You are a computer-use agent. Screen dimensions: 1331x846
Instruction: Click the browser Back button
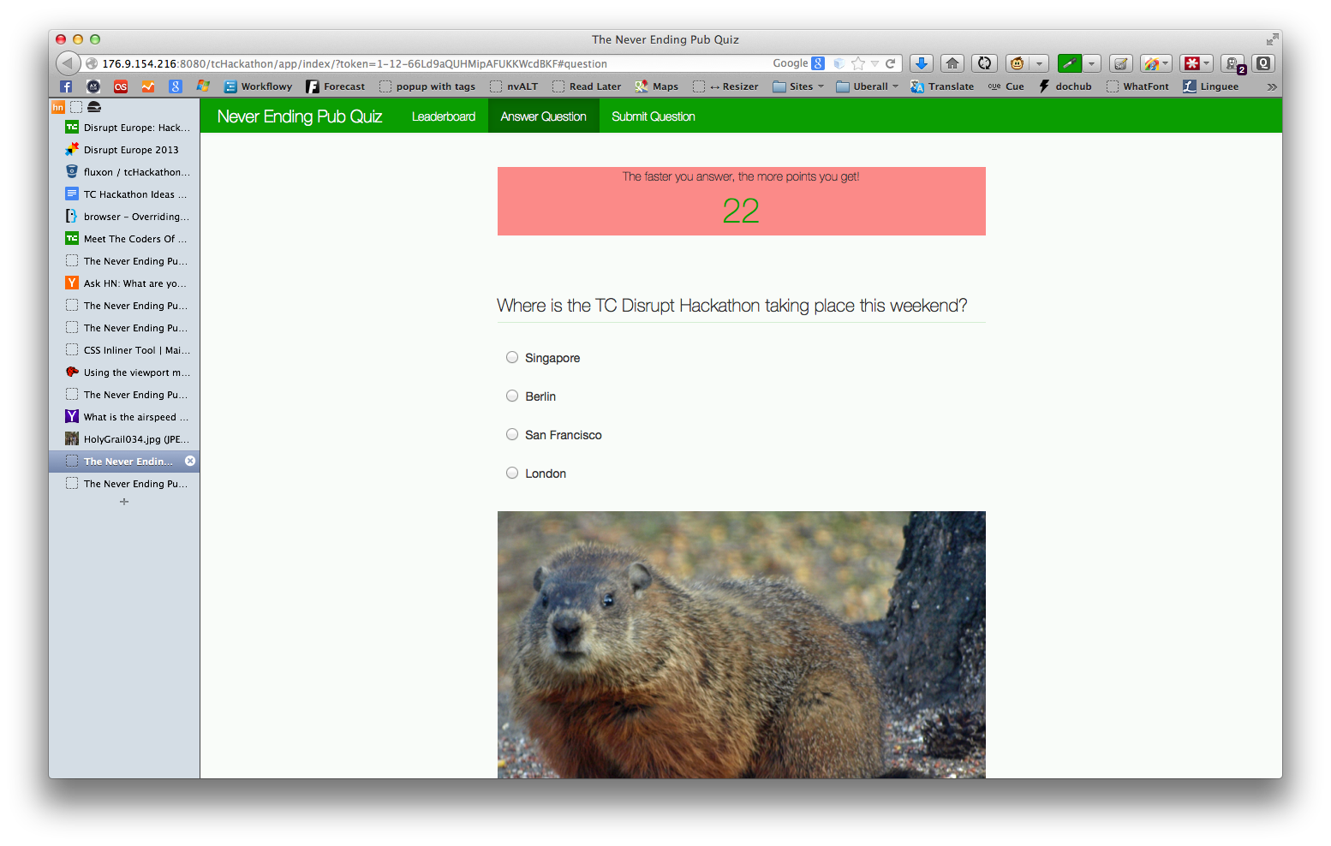click(67, 63)
